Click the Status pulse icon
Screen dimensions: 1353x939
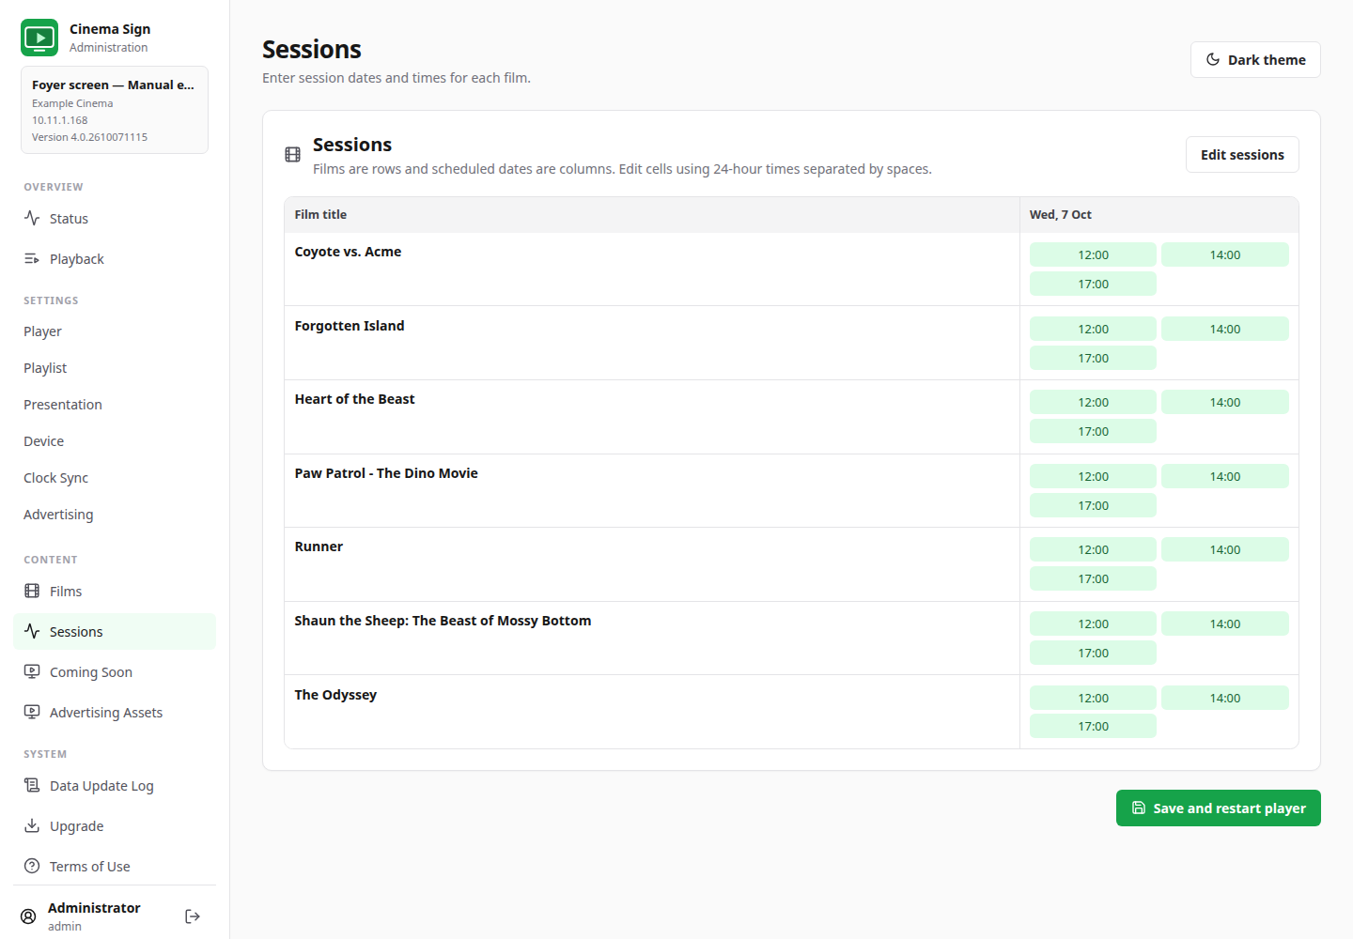[32, 218]
